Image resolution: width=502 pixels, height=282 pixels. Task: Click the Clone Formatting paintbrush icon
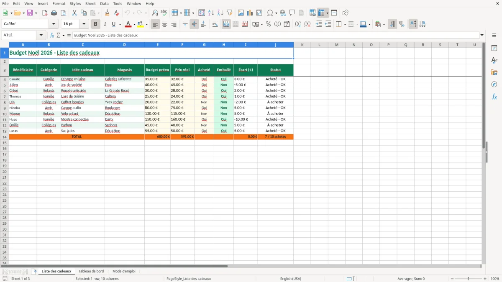click(108, 13)
